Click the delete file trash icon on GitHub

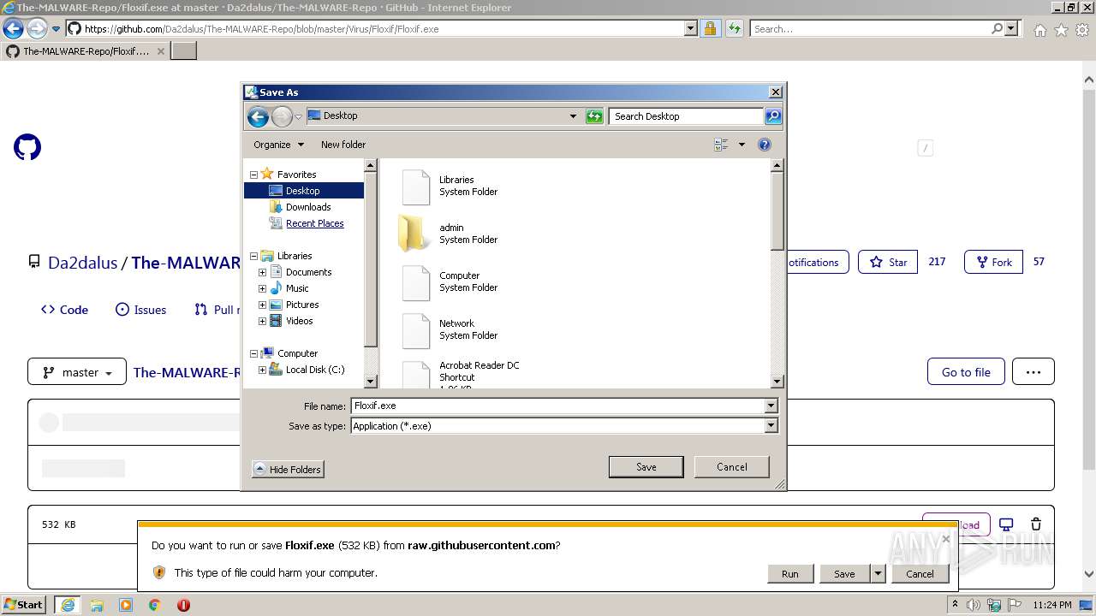click(1036, 524)
